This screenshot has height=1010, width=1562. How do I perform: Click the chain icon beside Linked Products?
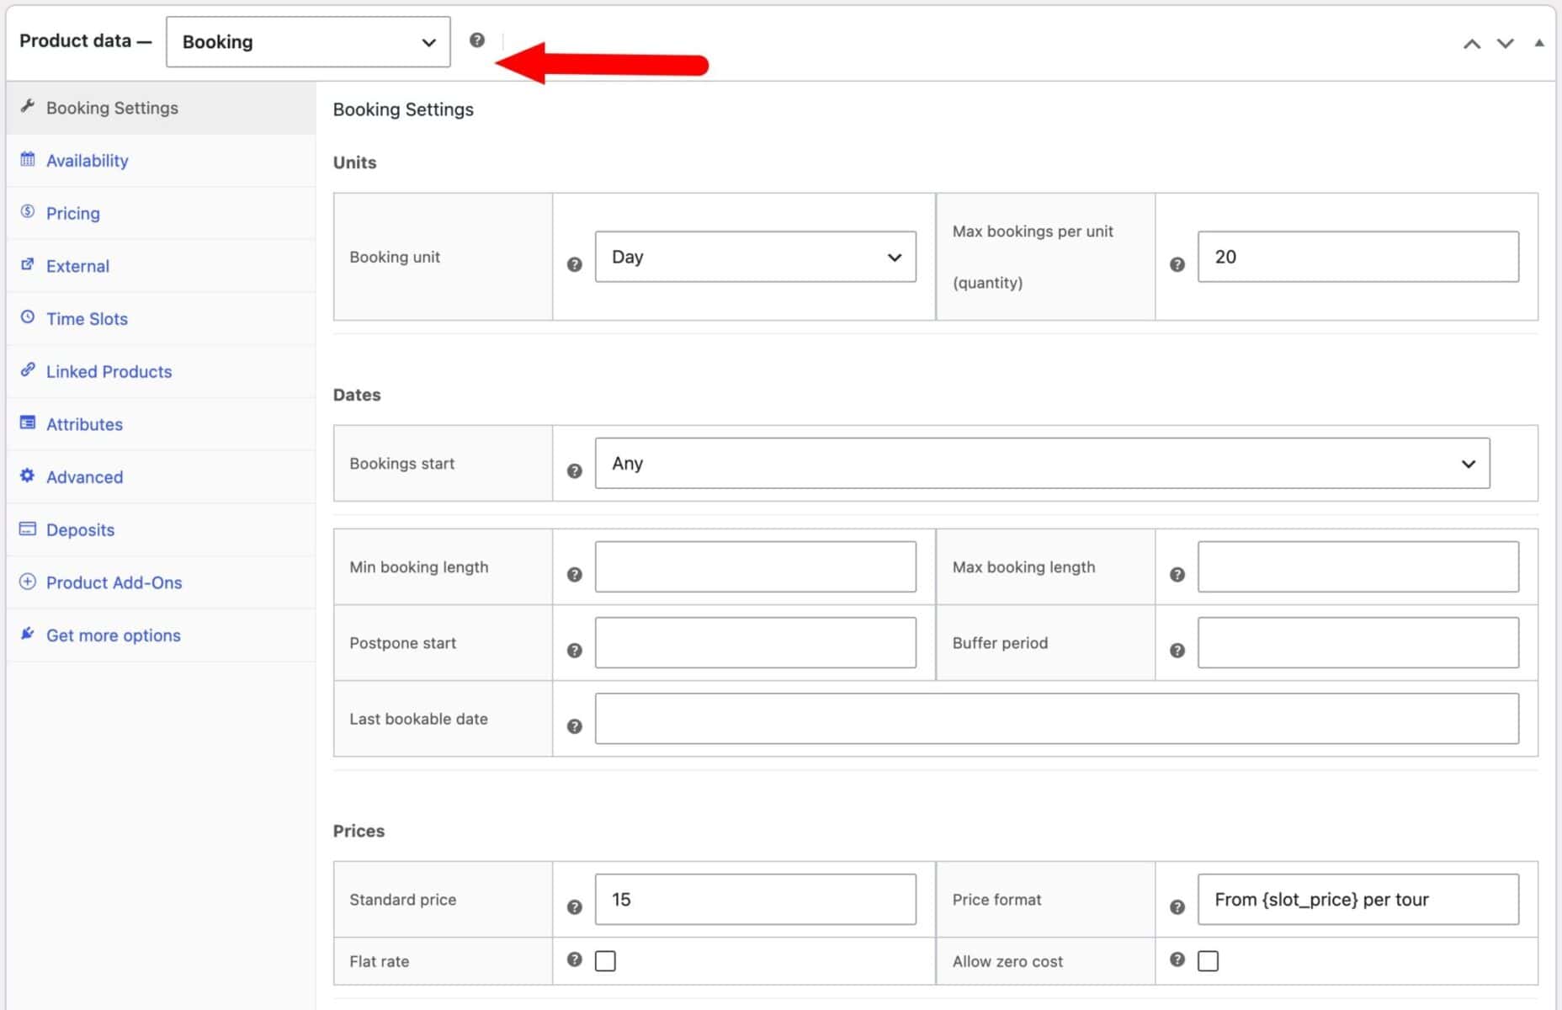(x=28, y=369)
